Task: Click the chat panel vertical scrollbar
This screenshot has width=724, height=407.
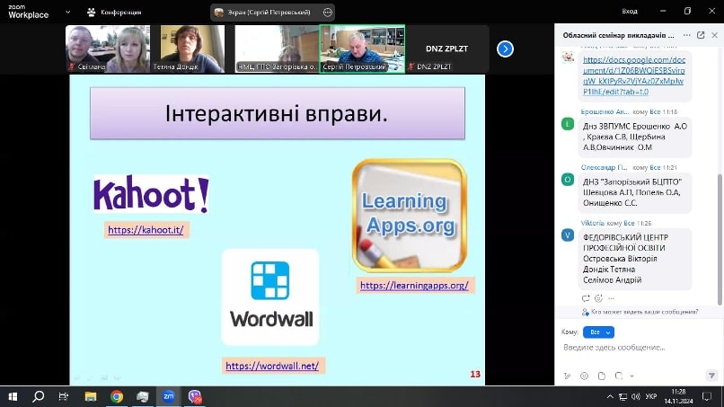Action: coord(720,239)
